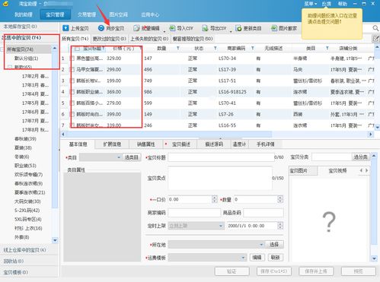Switch to the 我的助理 main tab

[x=24, y=14]
